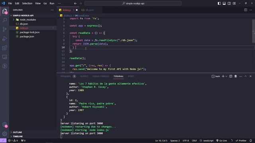Open the Accounts menu icon

coord(4,124)
